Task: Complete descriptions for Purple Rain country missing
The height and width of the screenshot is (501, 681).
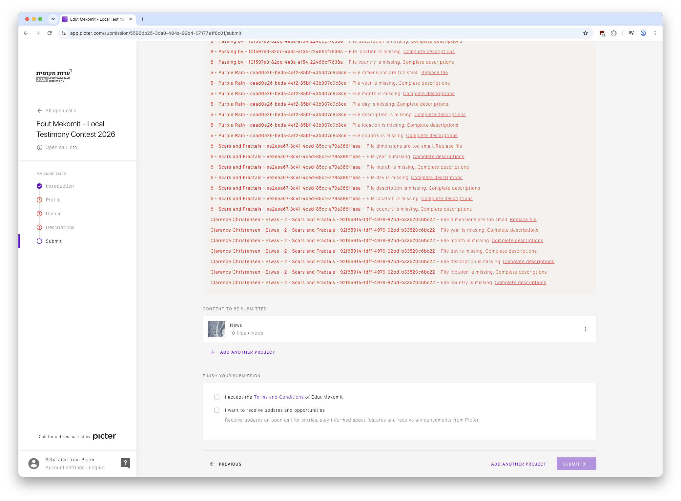Action: (432, 136)
